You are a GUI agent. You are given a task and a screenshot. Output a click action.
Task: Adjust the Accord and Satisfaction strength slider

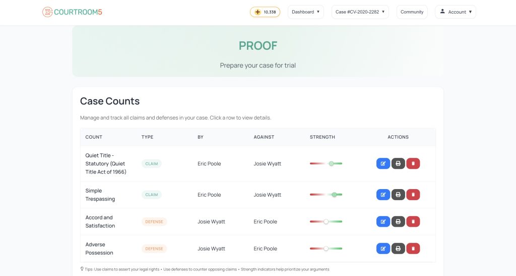pyautogui.click(x=326, y=221)
